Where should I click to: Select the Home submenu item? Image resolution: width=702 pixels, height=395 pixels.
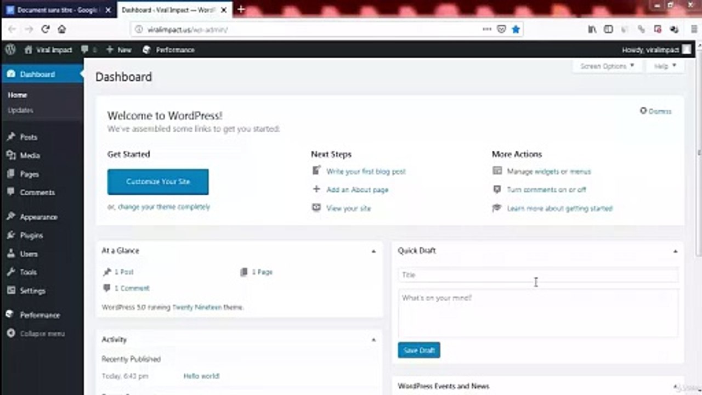click(18, 95)
